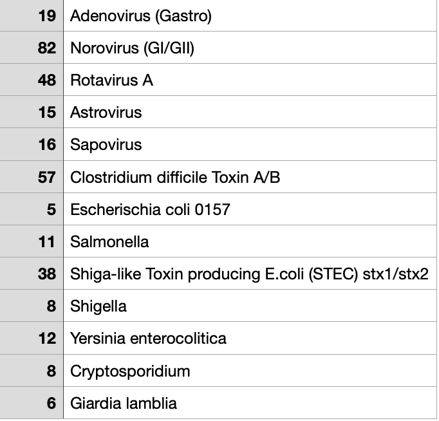The height and width of the screenshot is (421, 439).
Task: Select the count cell showing 82
Action: 32,48
